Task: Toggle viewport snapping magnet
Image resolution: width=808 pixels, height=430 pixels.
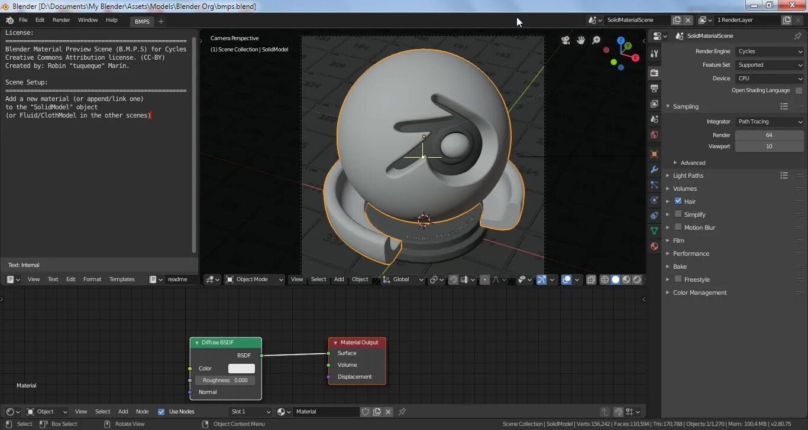Action: 453,279
